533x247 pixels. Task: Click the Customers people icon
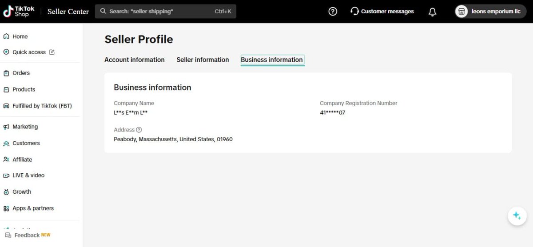tap(6, 143)
